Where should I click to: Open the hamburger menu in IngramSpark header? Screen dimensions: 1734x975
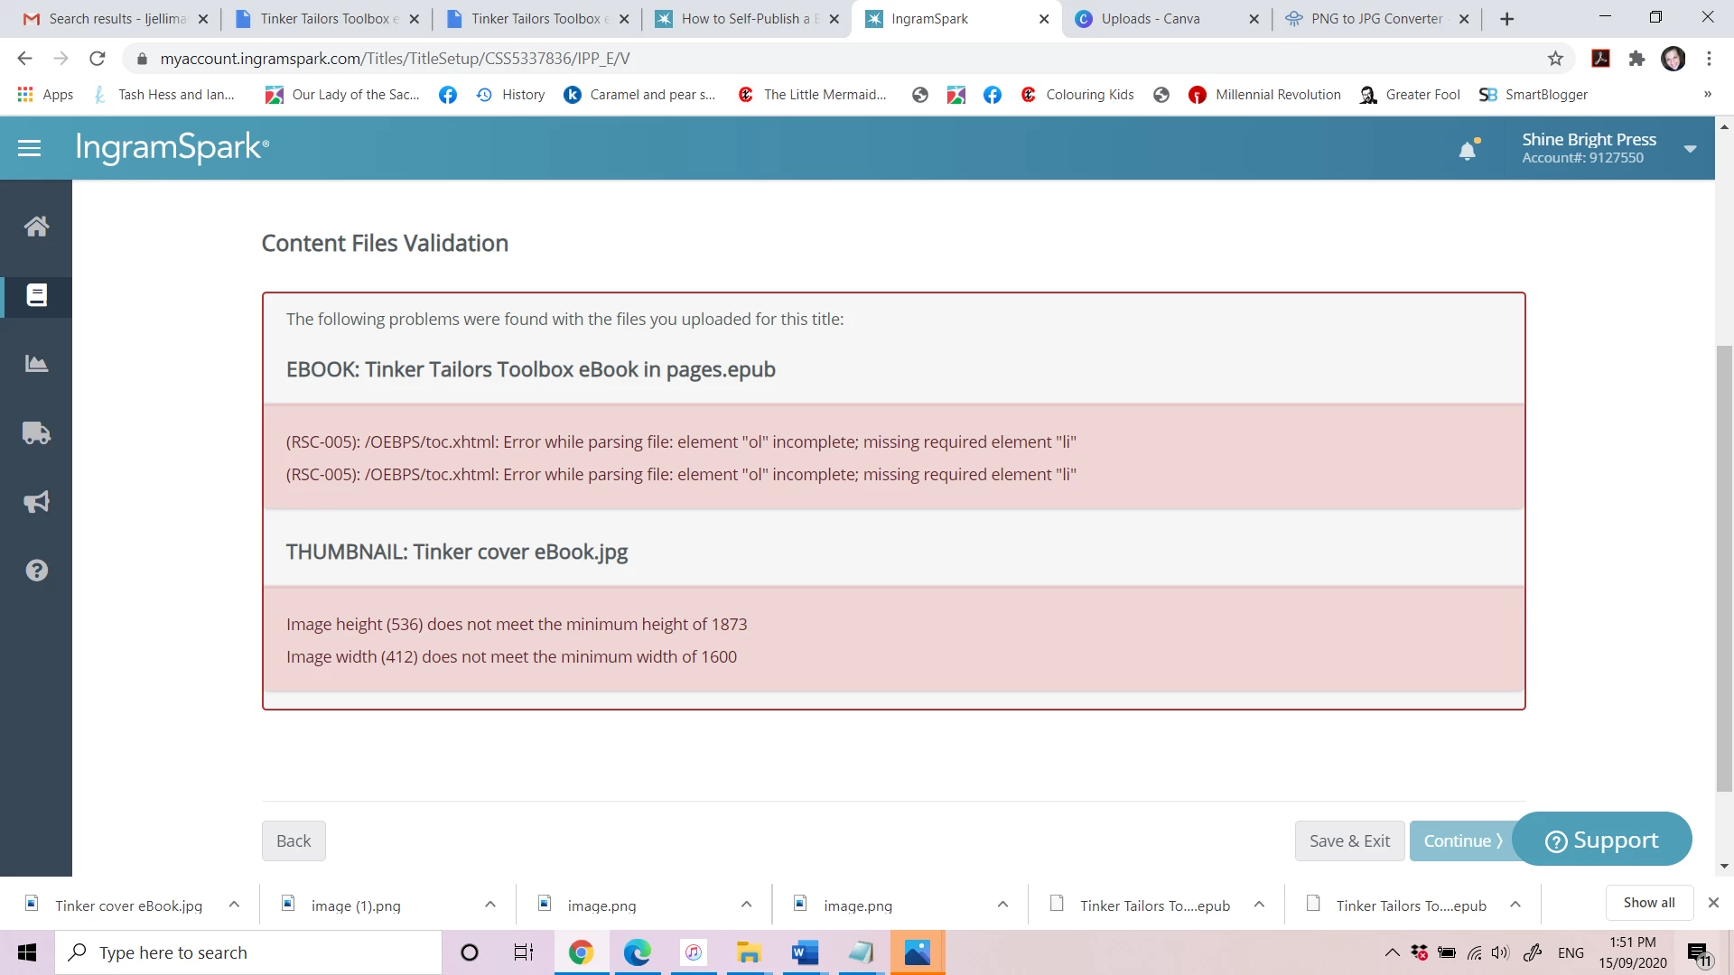29,148
